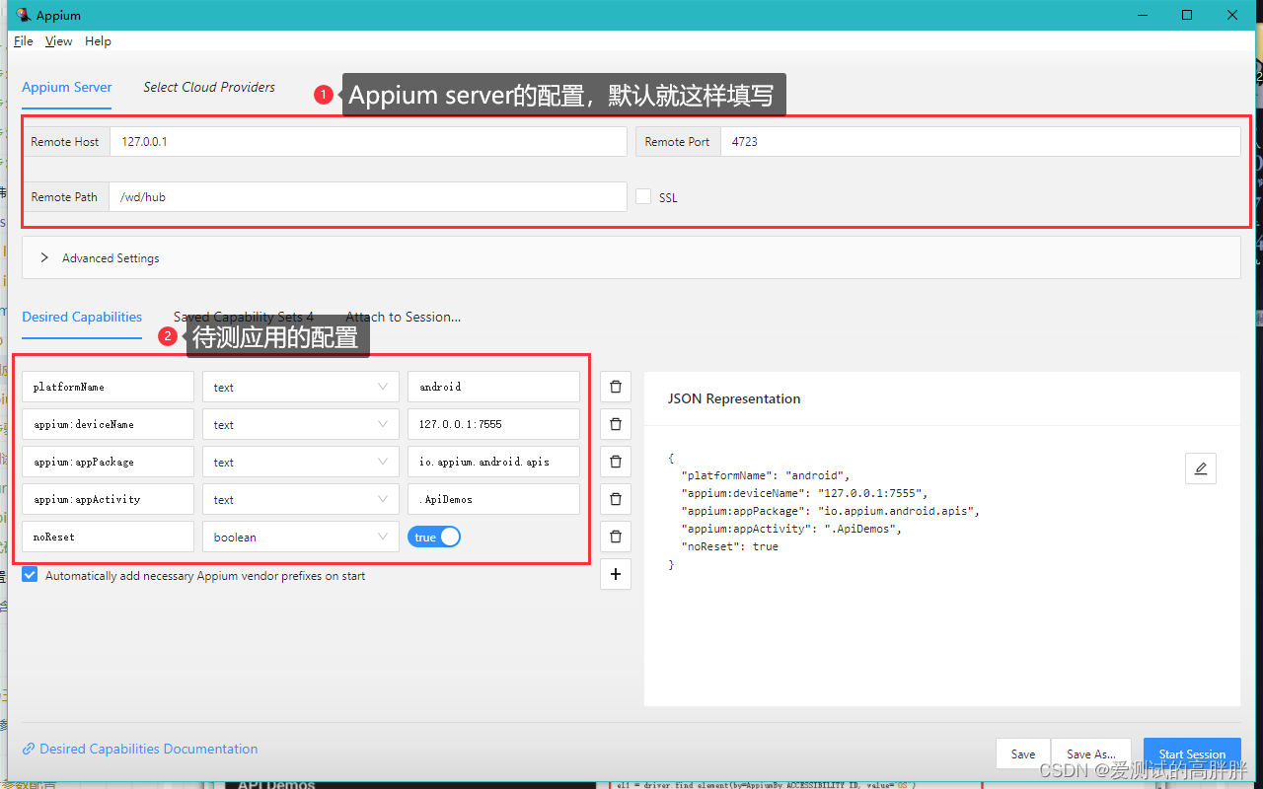The width and height of the screenshot is (1263, 789).
Task: Switch to Select Cloud Providers tab
Action: tap(209, 87)
